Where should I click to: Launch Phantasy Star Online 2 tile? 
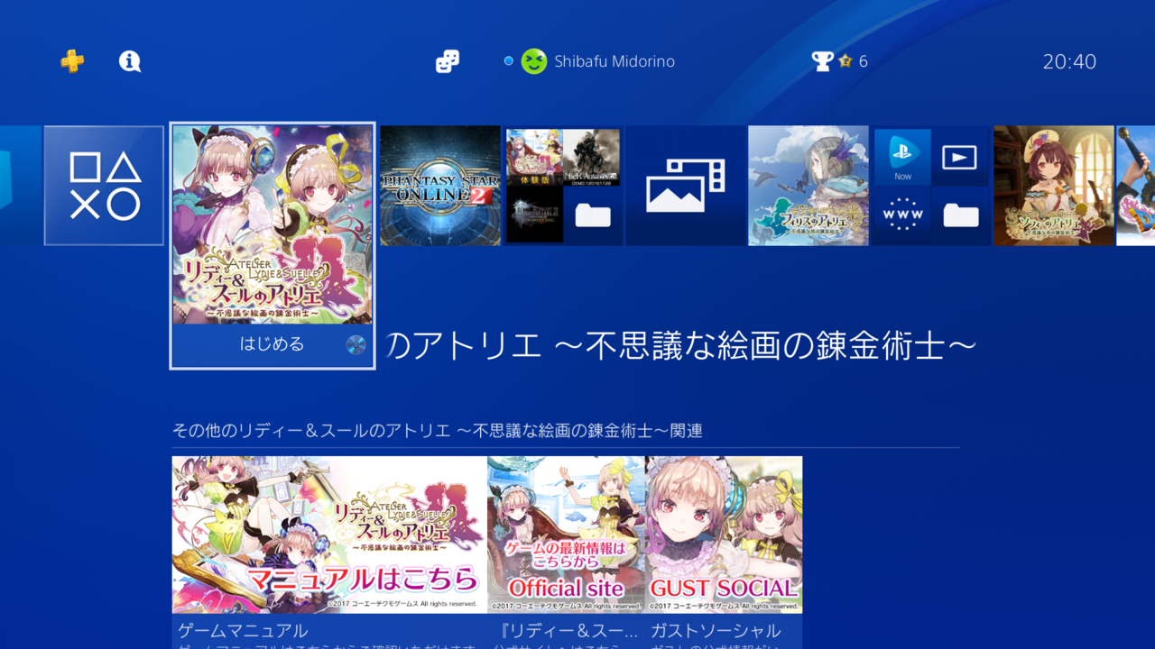(440, 186)
